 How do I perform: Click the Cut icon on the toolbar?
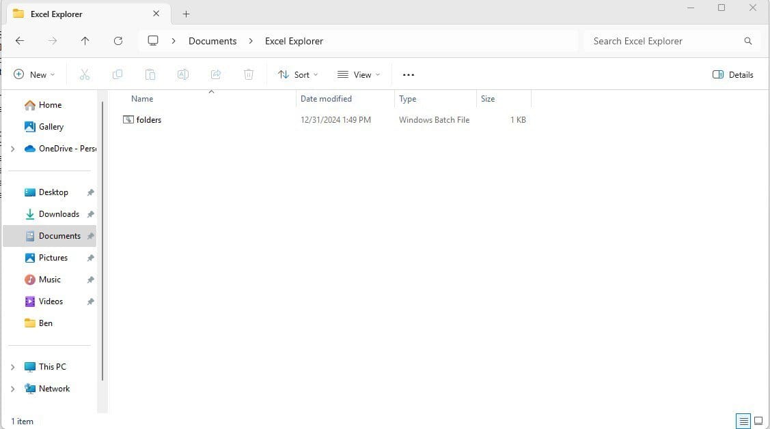85,74
